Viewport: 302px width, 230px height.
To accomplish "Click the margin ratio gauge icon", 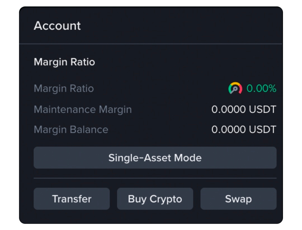I will tap(235, 88).
